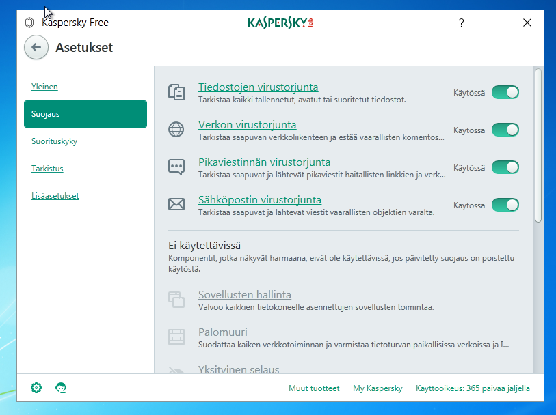This screenshot has height=415, width=556.
Task: Click the Verkon virustorjunta globe icon
Action: click(x=176, y=130)
